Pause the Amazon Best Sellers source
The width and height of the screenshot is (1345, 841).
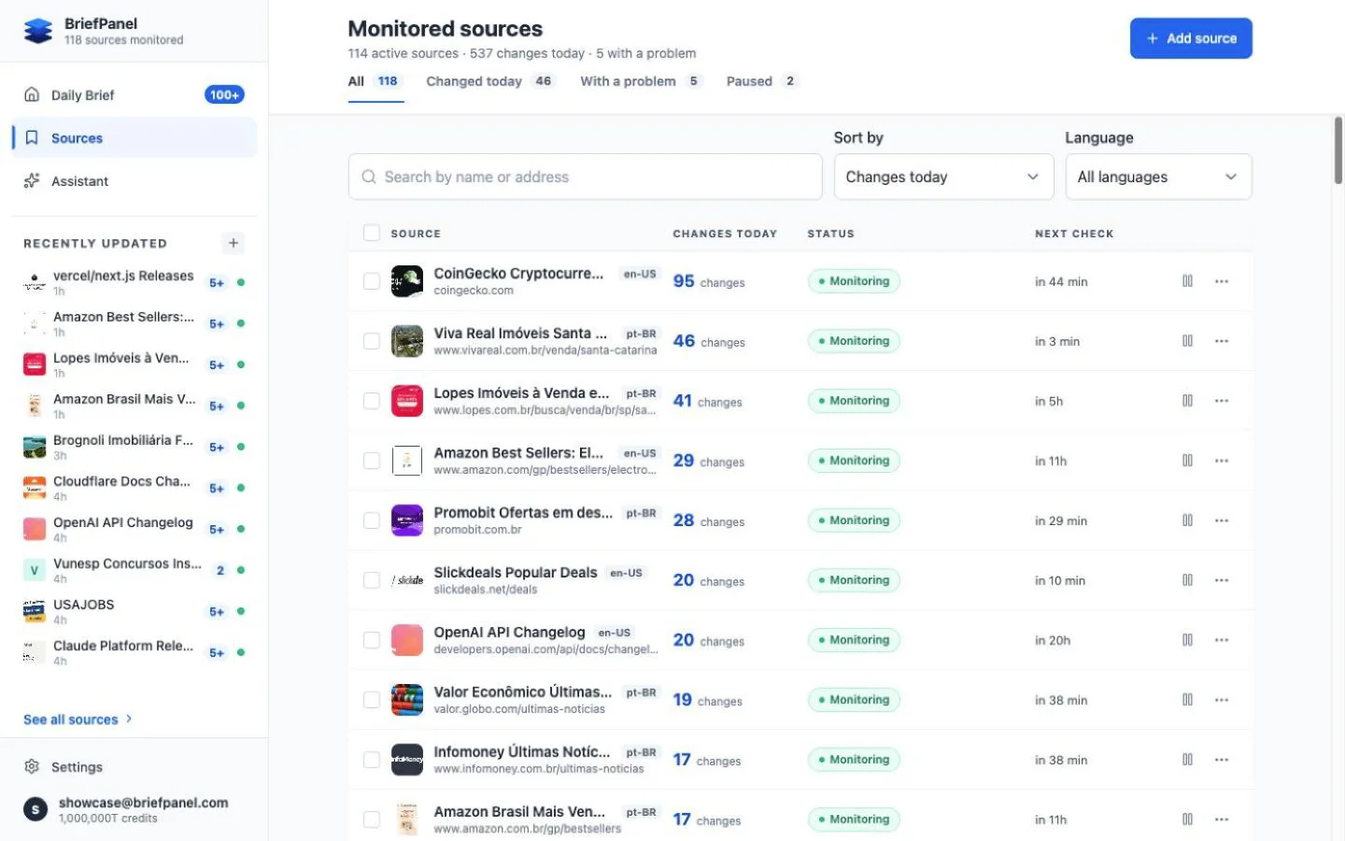click(1187, 461)
